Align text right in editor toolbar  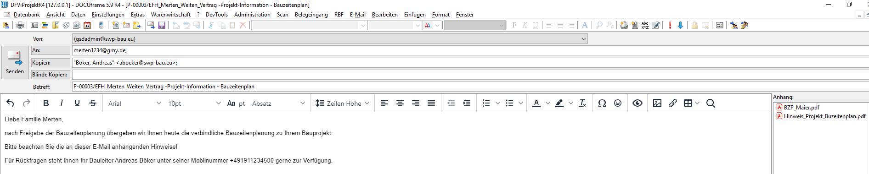416,103
